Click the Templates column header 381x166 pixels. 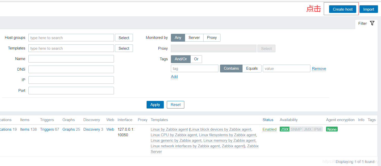[159, 120]
